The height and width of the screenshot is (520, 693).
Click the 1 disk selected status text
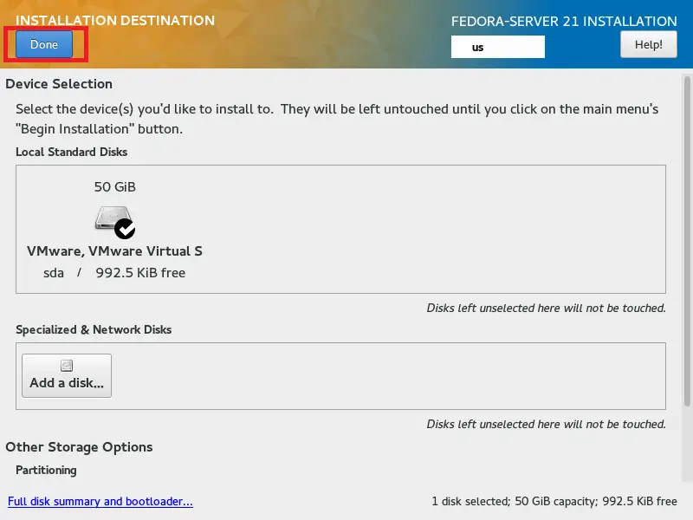click(x=554, y=501)
